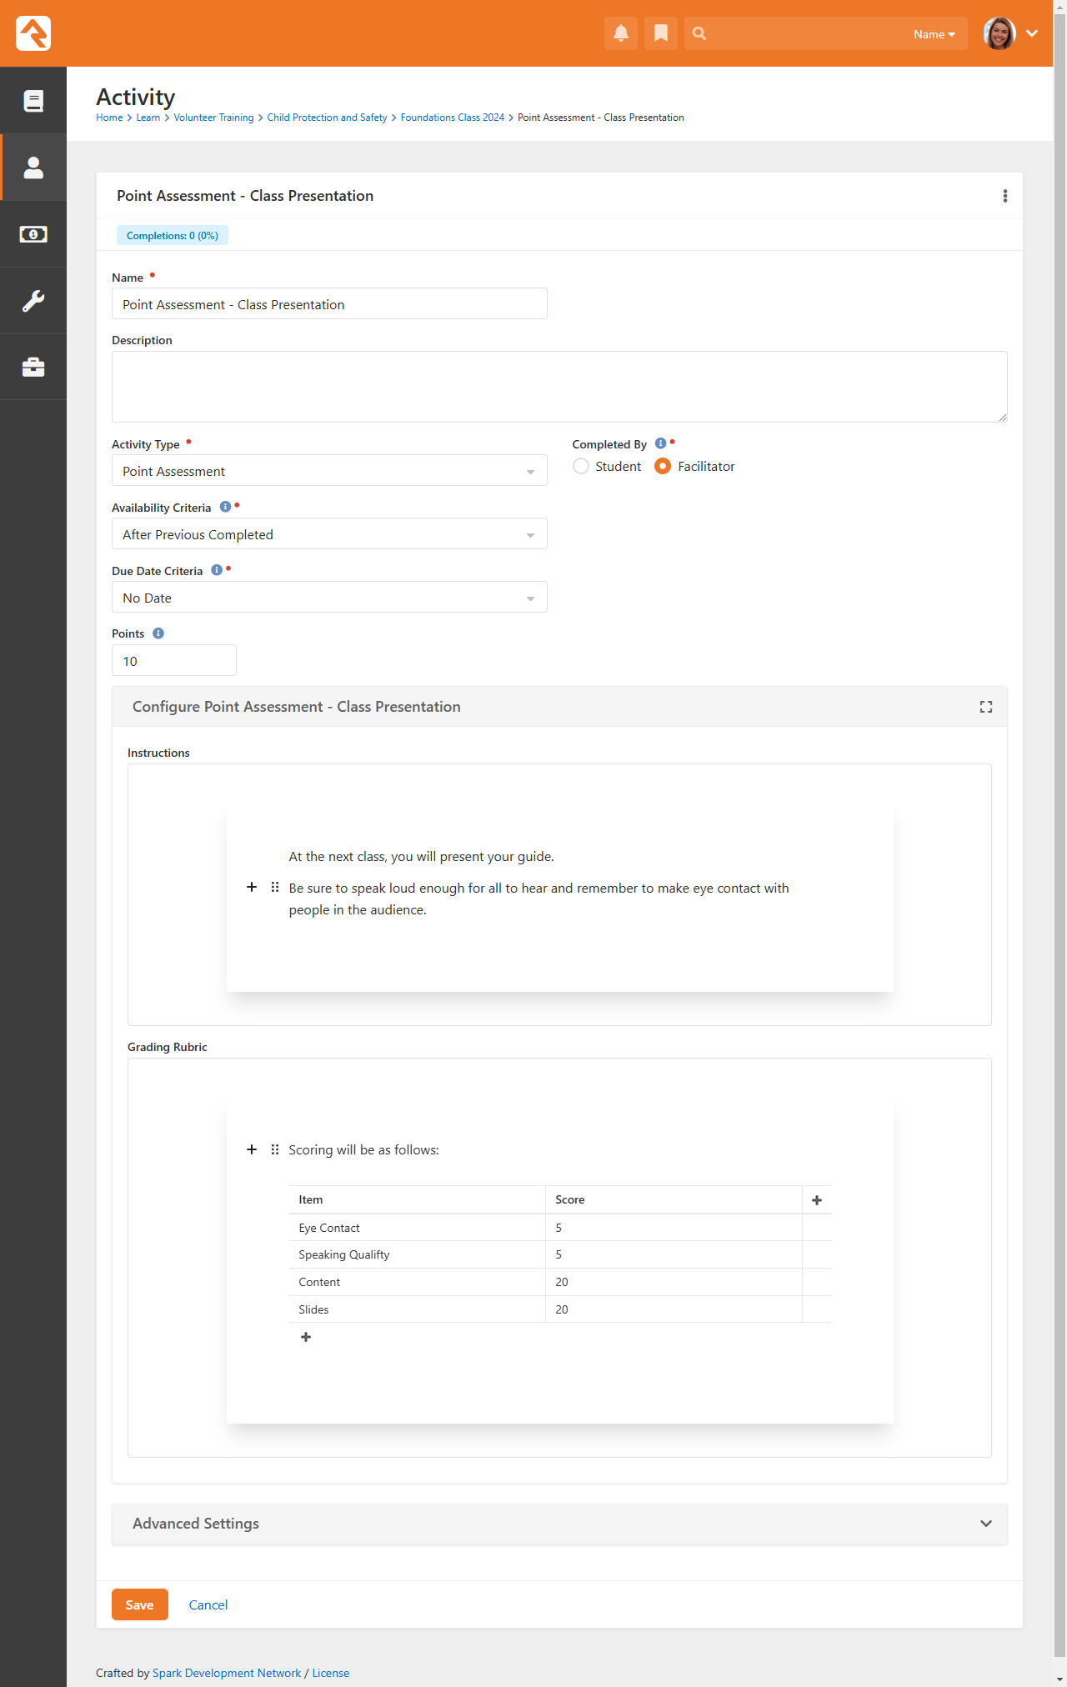Open the License link

(x=331, y=1673)
